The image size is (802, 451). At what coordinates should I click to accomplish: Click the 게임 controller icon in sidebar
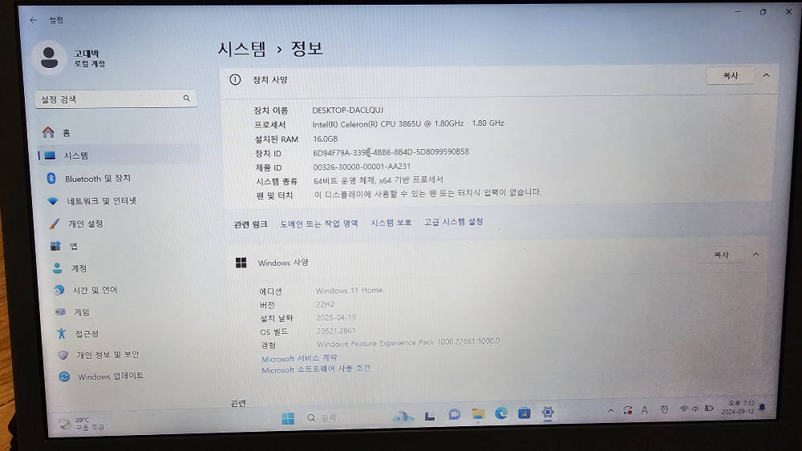[59, 312]
